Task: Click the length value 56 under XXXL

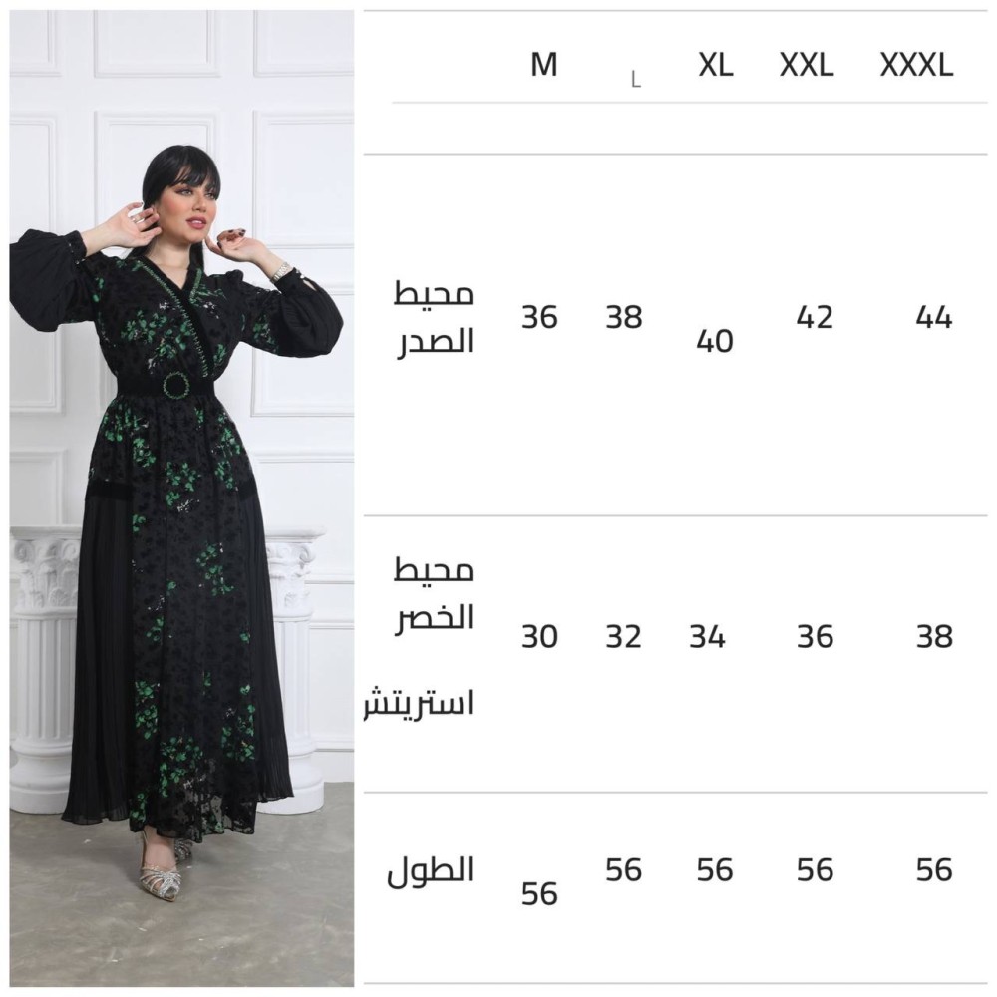Action: tap(934, 869)
